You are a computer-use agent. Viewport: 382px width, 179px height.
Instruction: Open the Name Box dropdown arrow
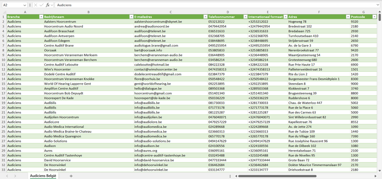[25, 5]
